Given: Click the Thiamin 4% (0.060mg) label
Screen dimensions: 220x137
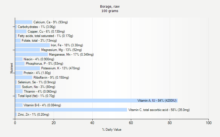Looking at the screenshot, I should [40, 92].
